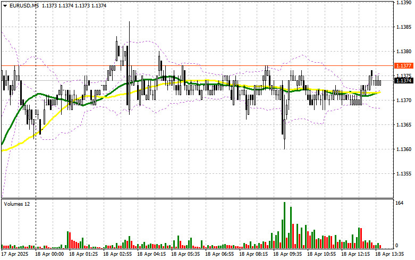Click the 18 Apr 00:00 time label
Viewport: 415px width, 260px height.
[49, 254]
